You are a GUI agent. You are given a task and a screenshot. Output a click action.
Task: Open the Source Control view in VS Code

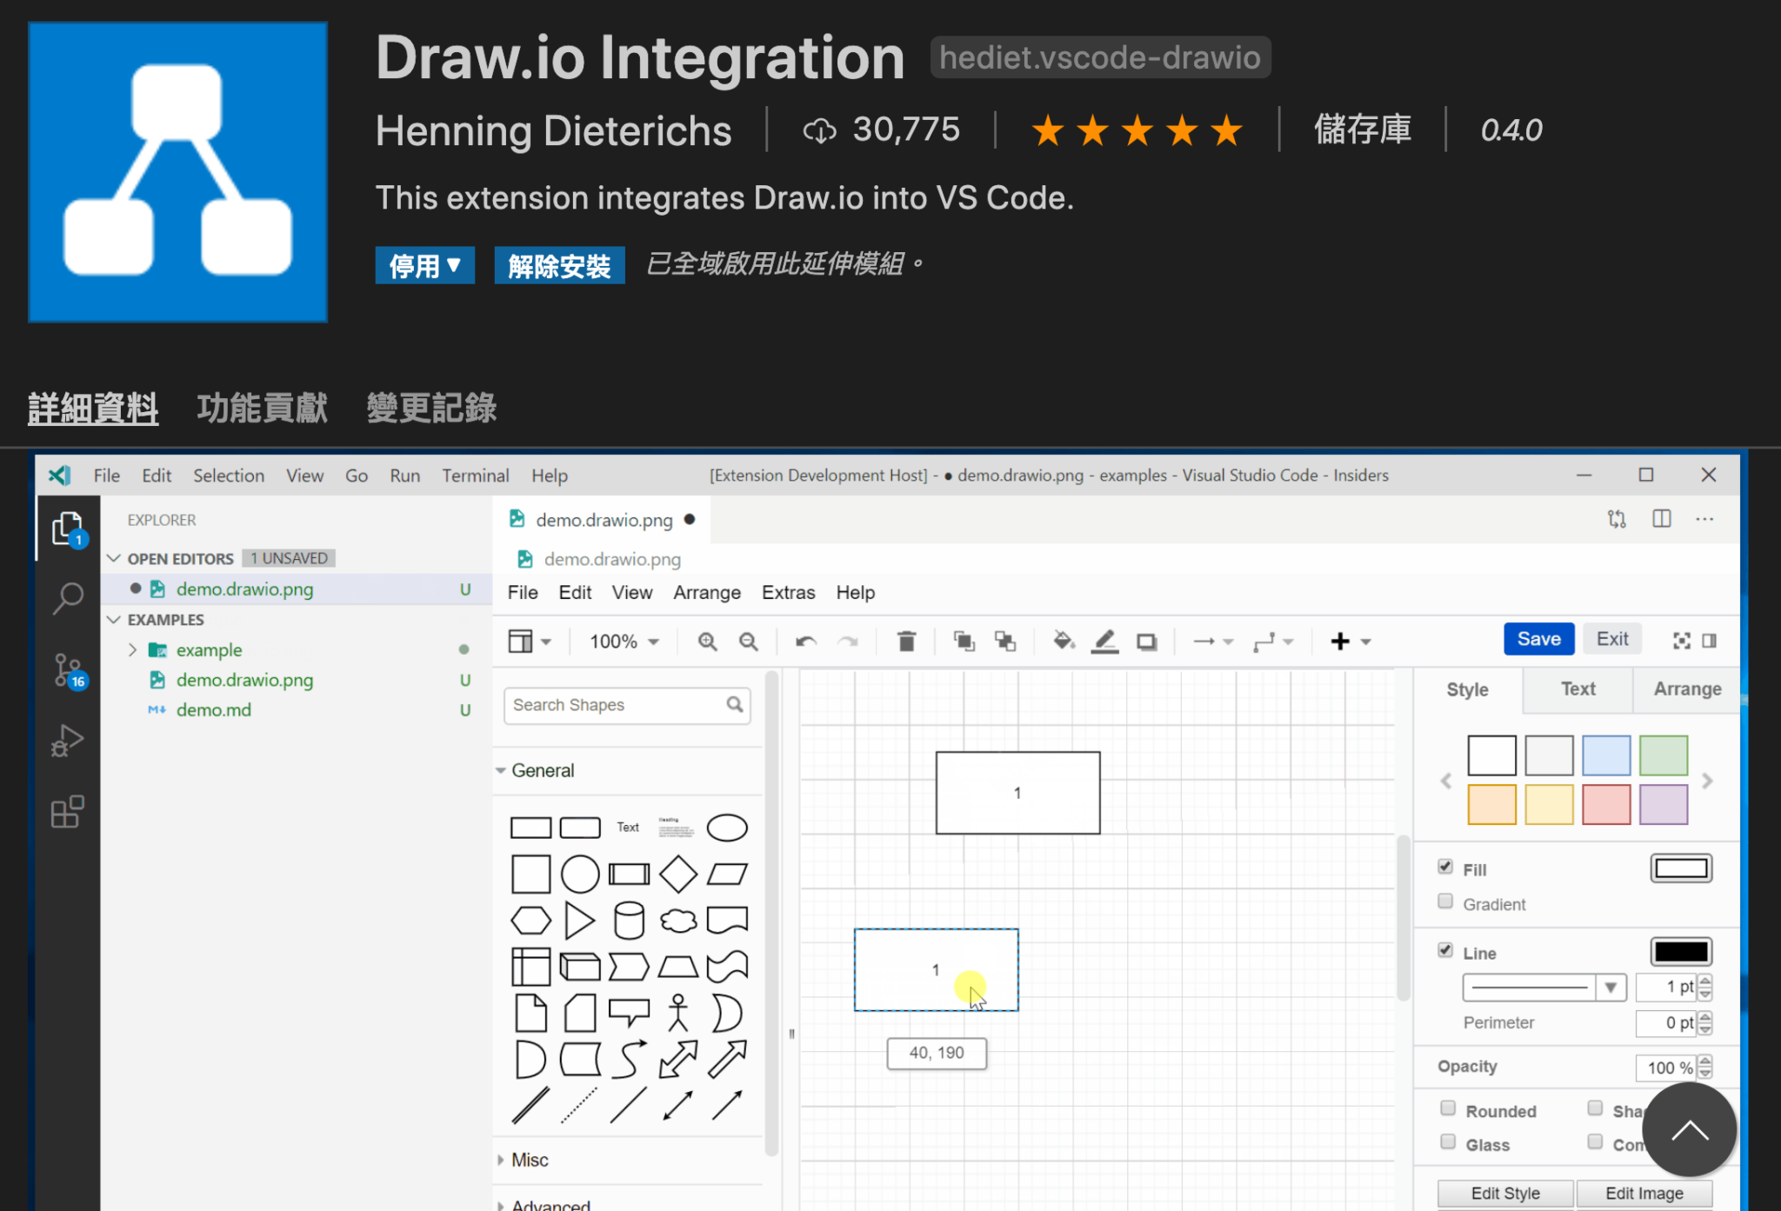click(68, 669)
